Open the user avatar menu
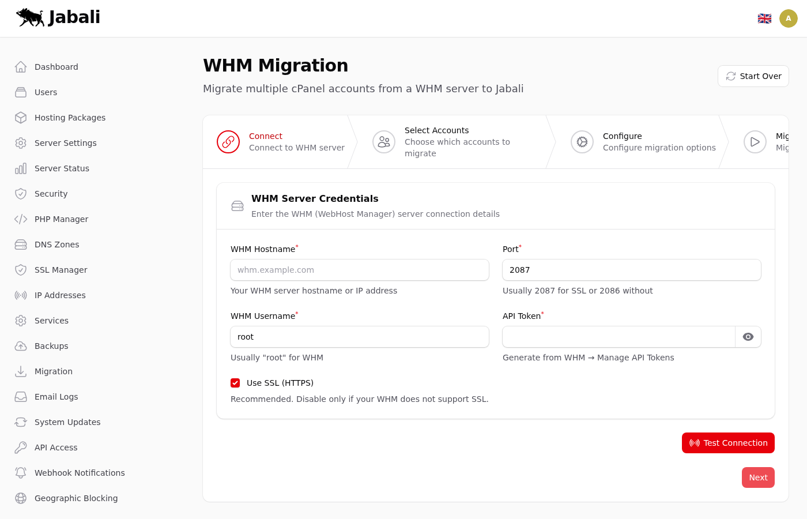The width and height of the screenshot is (807, 519). tap(788, 18)
